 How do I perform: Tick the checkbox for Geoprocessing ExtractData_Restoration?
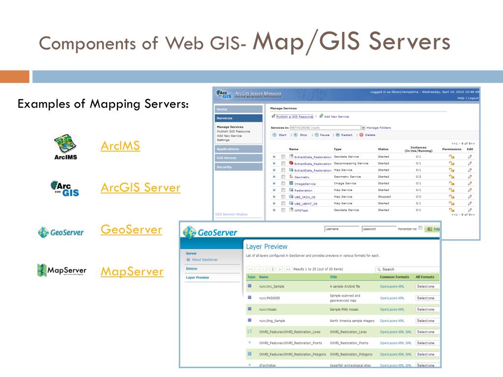[x=283, y=163]
